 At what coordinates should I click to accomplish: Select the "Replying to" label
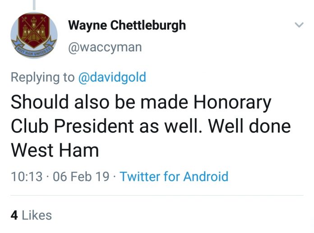point(43,78)
